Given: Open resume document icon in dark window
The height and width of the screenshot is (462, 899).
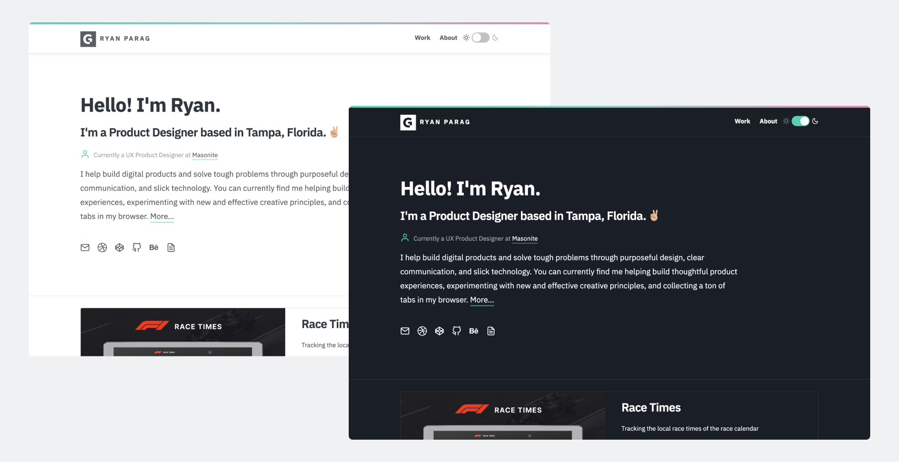Looking at the screenshot, I should pyautogui.click(x=491, y=331).
